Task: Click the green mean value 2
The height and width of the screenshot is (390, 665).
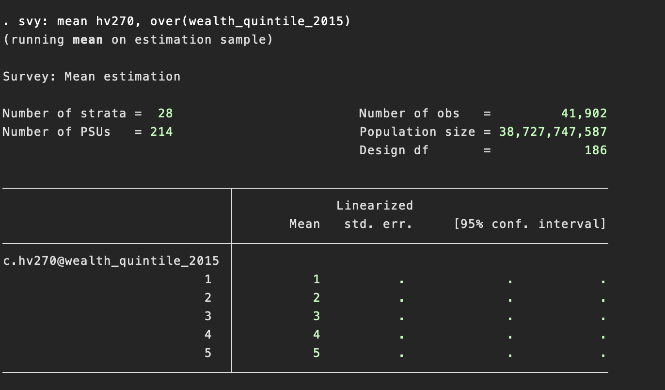Action: pos(317,298)
